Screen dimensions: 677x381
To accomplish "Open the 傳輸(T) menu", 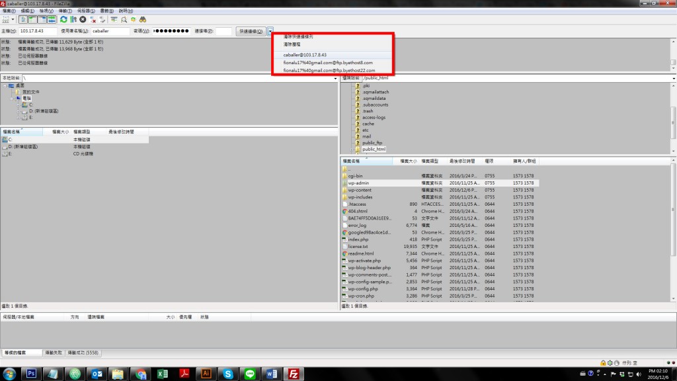I will (x=65, y=11).
